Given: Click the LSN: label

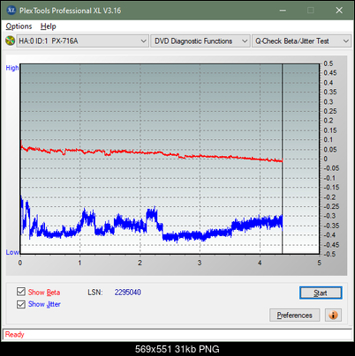Looking at the screenshot, I should pos(95,293).
